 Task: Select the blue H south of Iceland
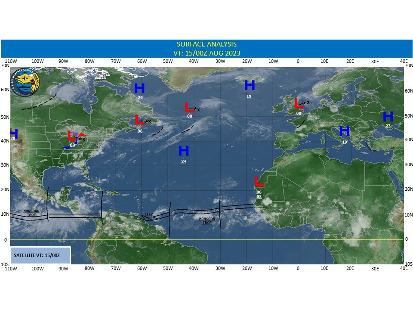250,86
